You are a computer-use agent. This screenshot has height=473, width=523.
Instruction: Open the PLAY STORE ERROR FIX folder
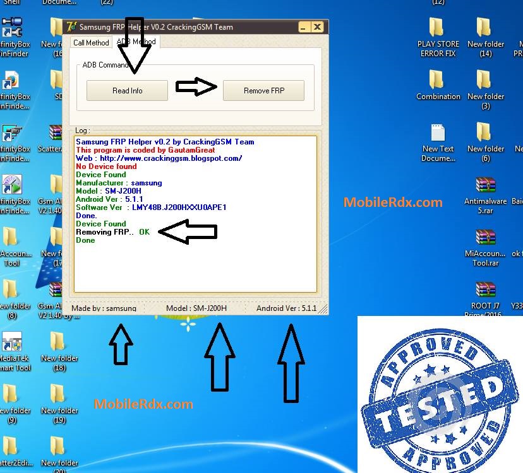[438, 37]
